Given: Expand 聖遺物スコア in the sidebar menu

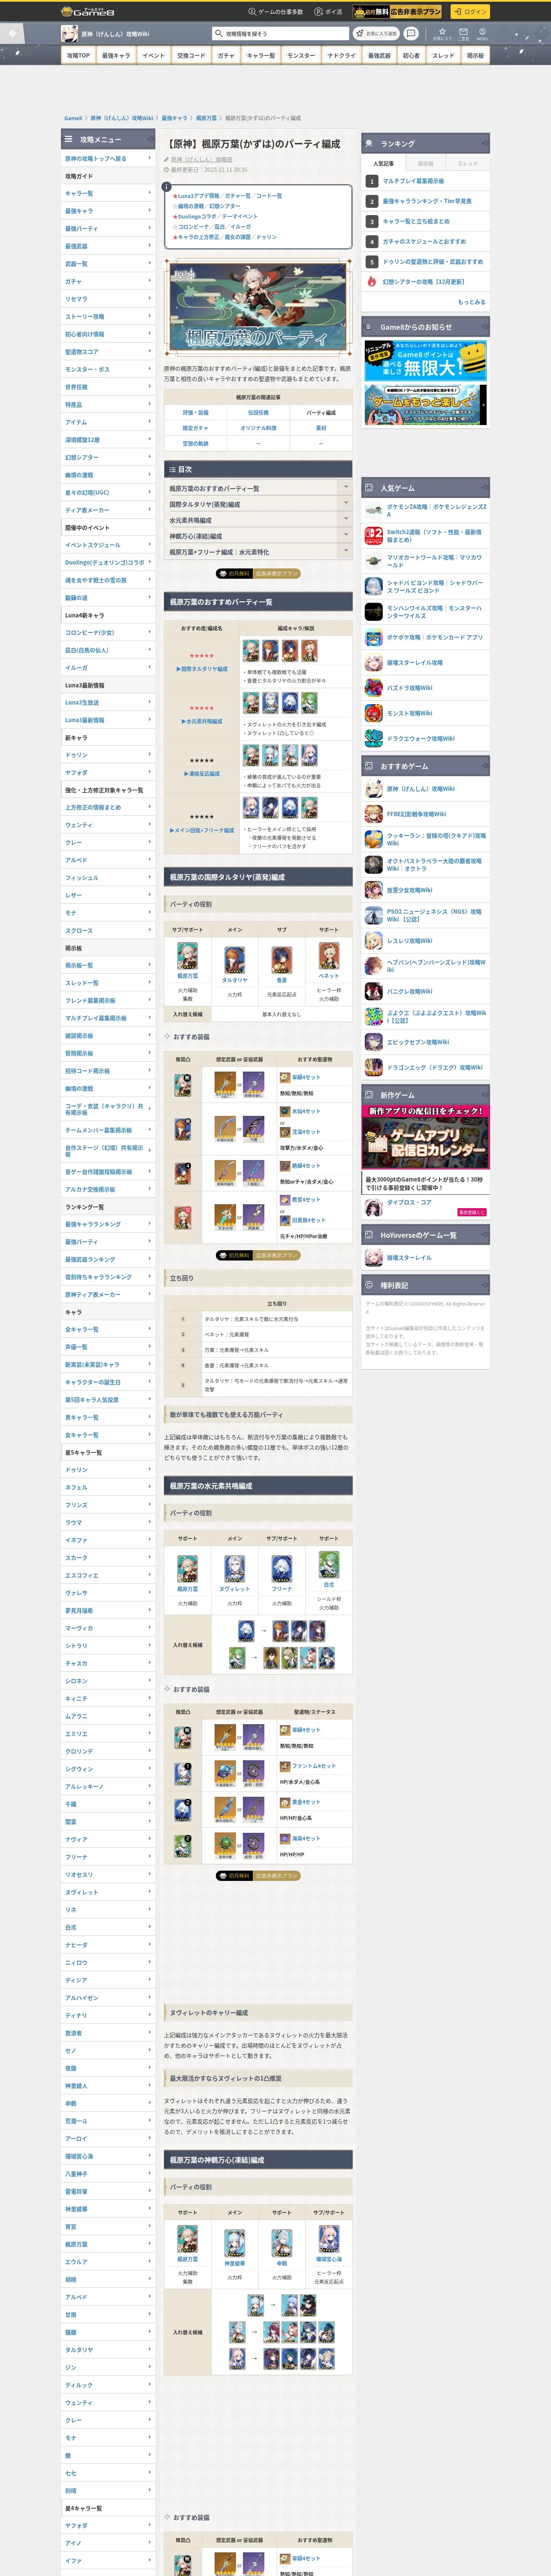Looking at the screenshot, I should [108, 352].
